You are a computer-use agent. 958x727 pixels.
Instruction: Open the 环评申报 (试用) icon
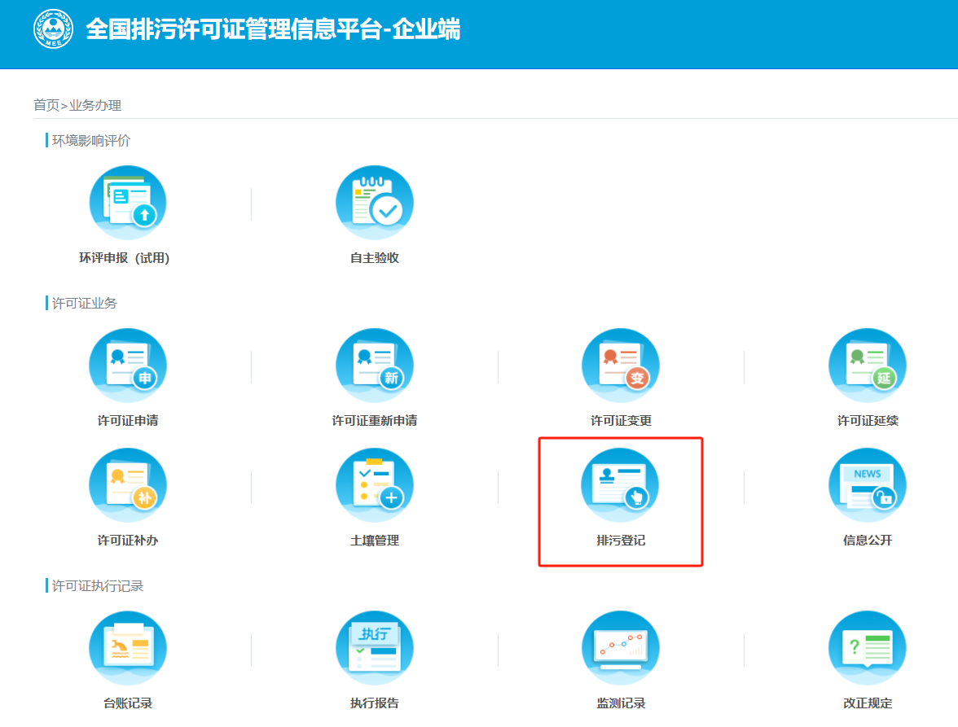[x=128, y=204]
